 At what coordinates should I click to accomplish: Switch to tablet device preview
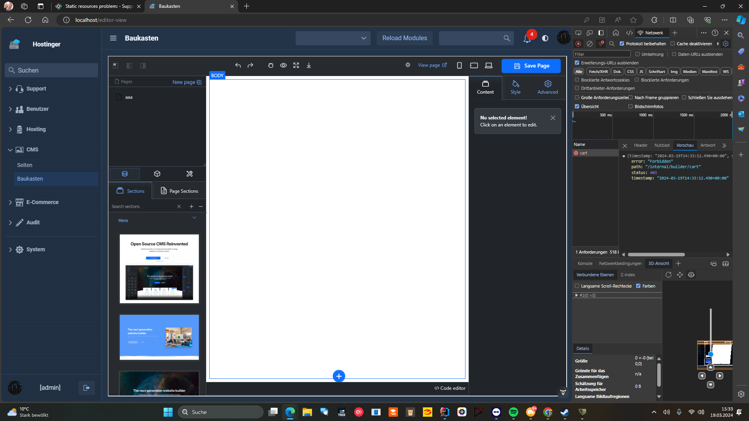coord(474,66)
